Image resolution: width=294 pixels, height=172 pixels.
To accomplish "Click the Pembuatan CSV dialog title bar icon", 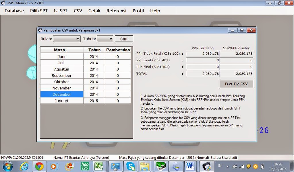I will 40,30.
